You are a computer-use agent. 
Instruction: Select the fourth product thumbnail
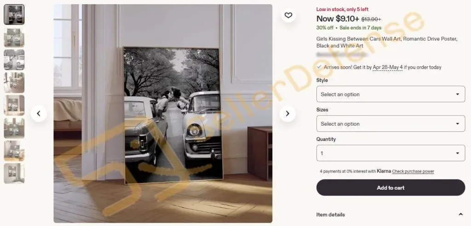[14, 83]
